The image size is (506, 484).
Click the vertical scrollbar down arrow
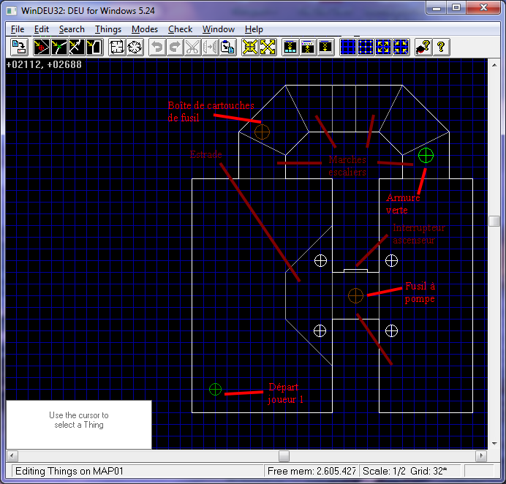click(494, 443)
